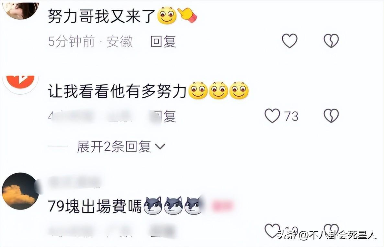Like the "努力哥我又来了" comment
Viewport: 384px width, 247px height.
(289, 41)
